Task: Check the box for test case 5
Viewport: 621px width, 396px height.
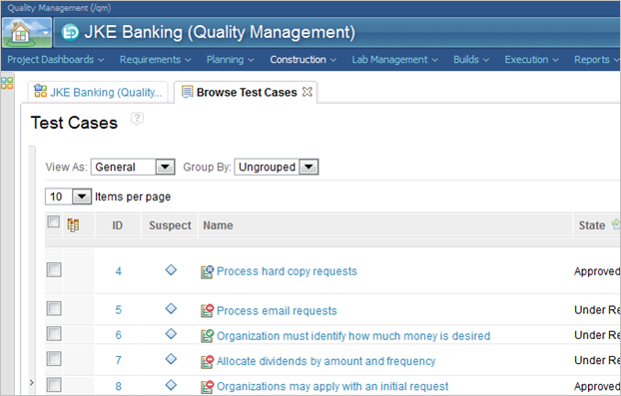Action: coord(54,308)
